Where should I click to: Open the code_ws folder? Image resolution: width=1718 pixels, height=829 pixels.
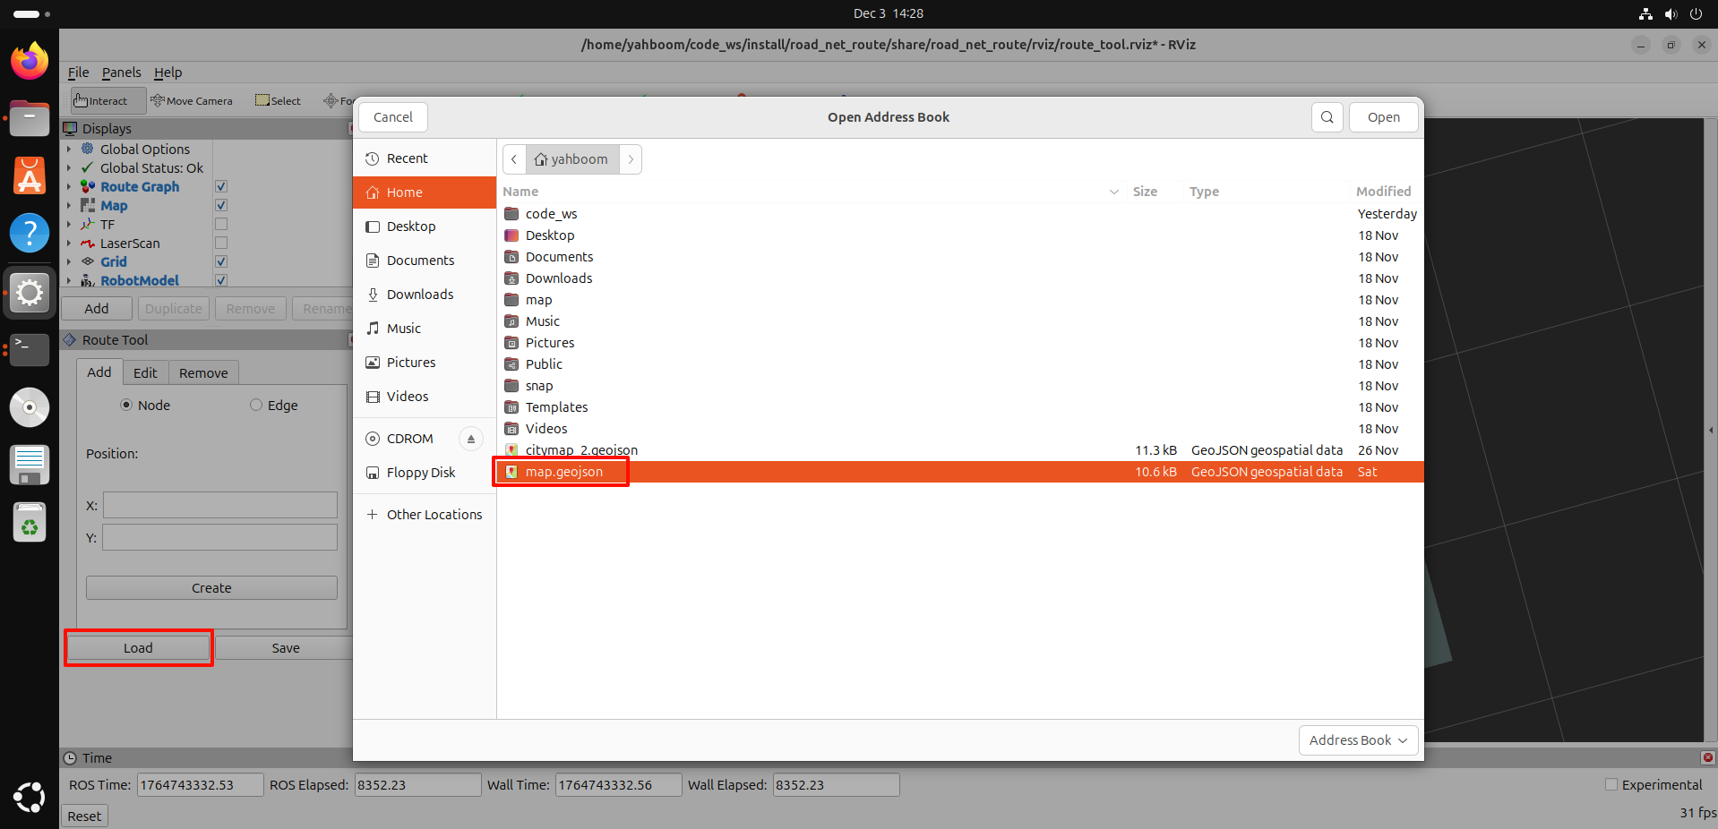coord(551,214)
